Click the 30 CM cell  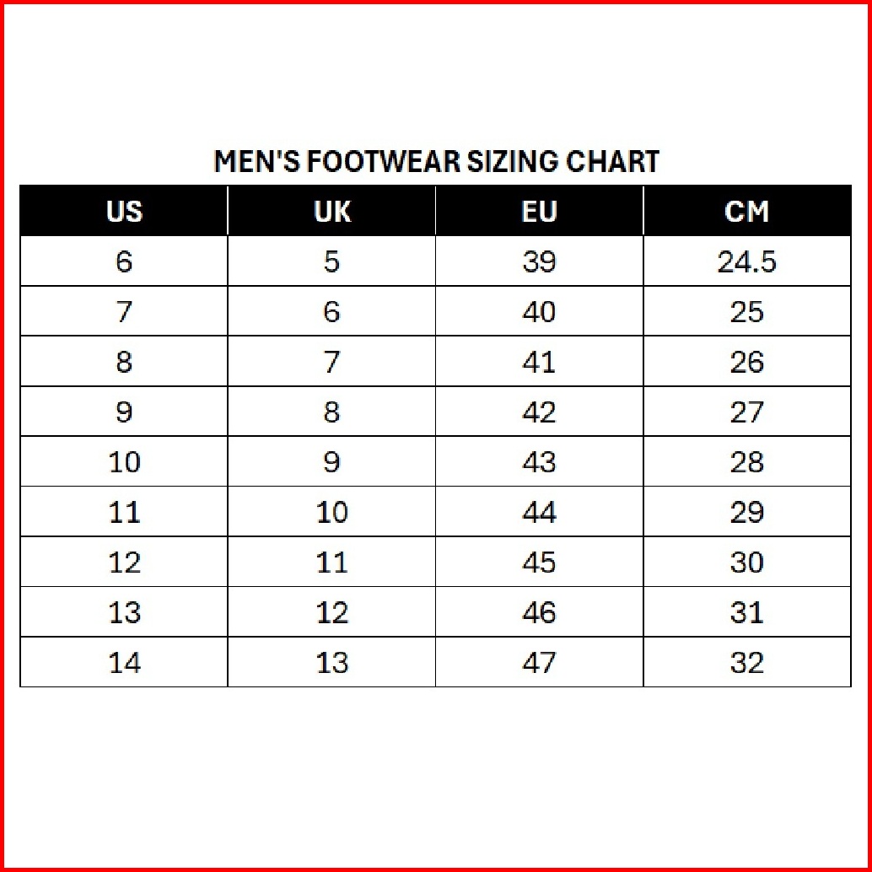(x=746, y=562)
